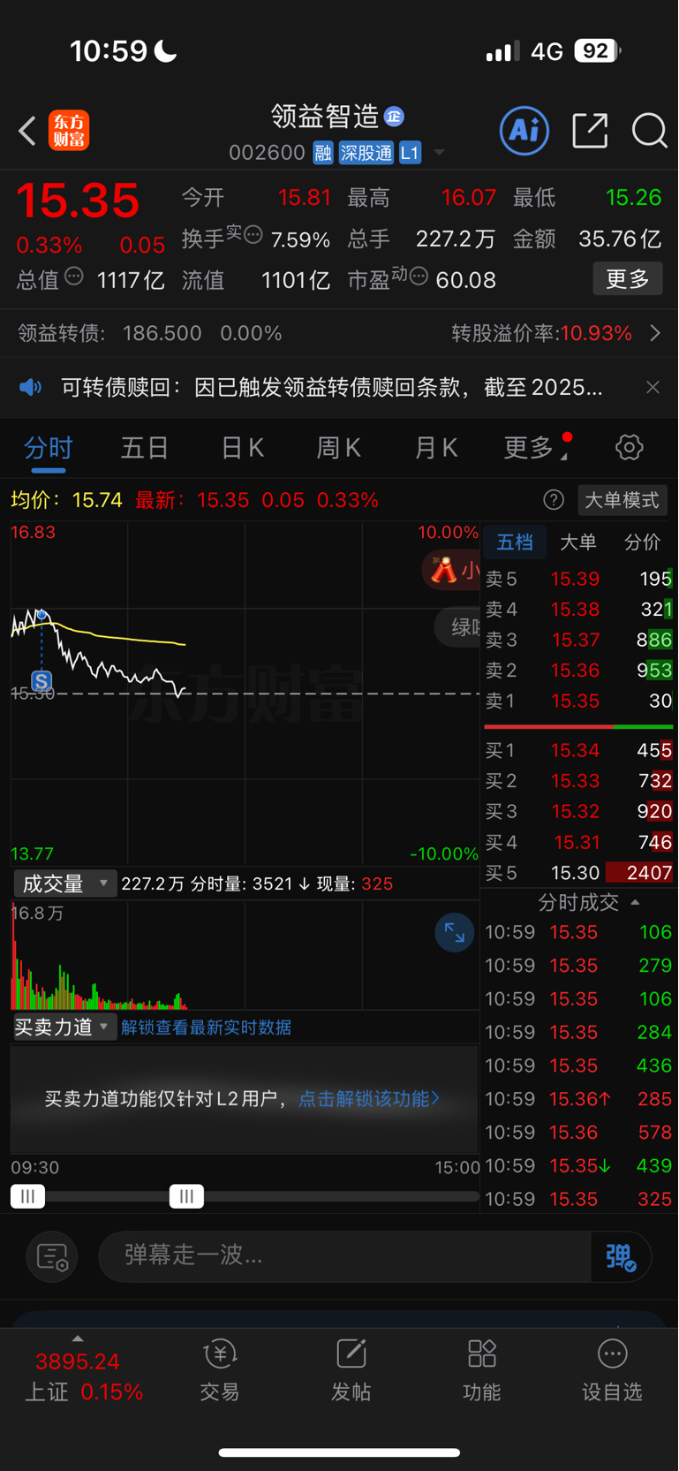Tap right timeline range handle
The width and height of the screenshot is (679, 1471).
tap(186, 1196)
